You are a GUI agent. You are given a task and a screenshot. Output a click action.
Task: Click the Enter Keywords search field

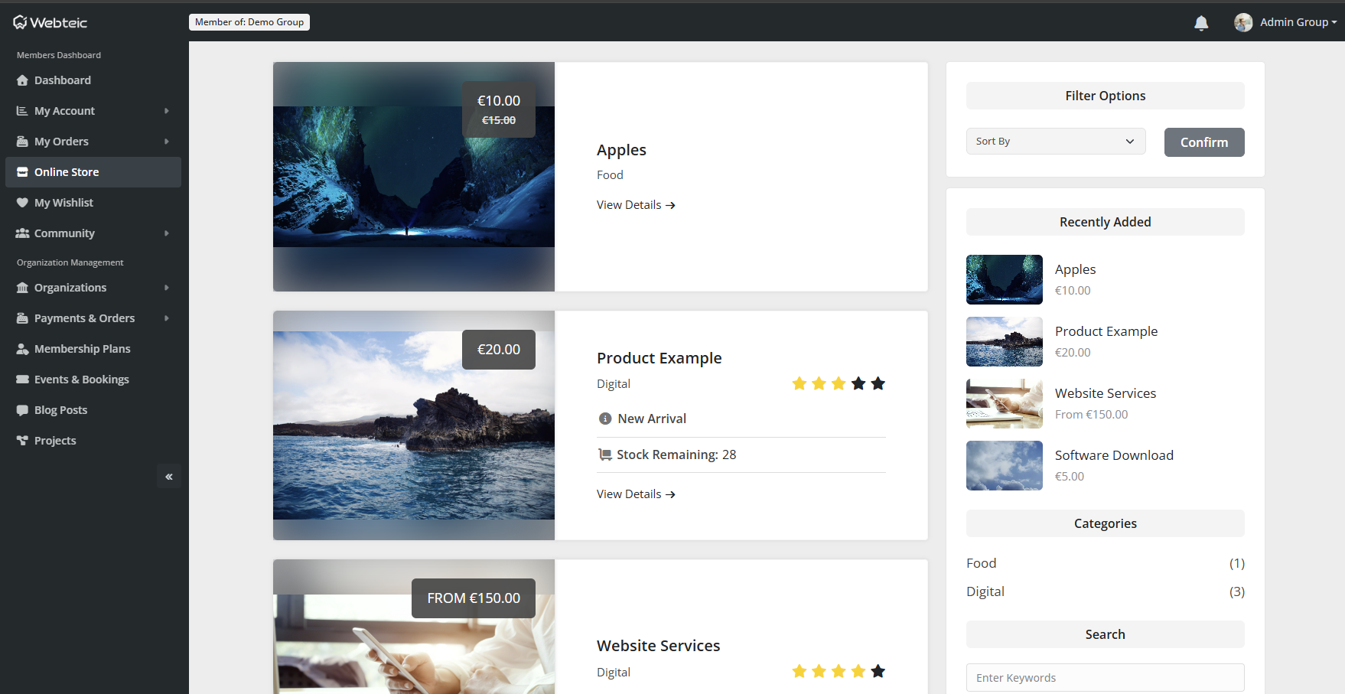(1106, 678)
